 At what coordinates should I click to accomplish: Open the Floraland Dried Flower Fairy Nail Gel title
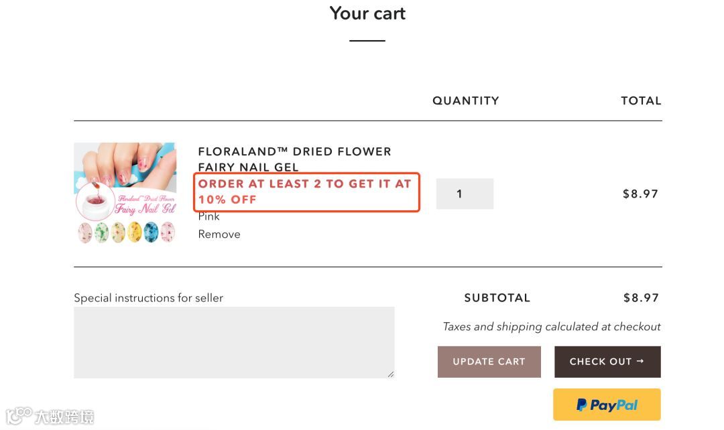[294, 159]
